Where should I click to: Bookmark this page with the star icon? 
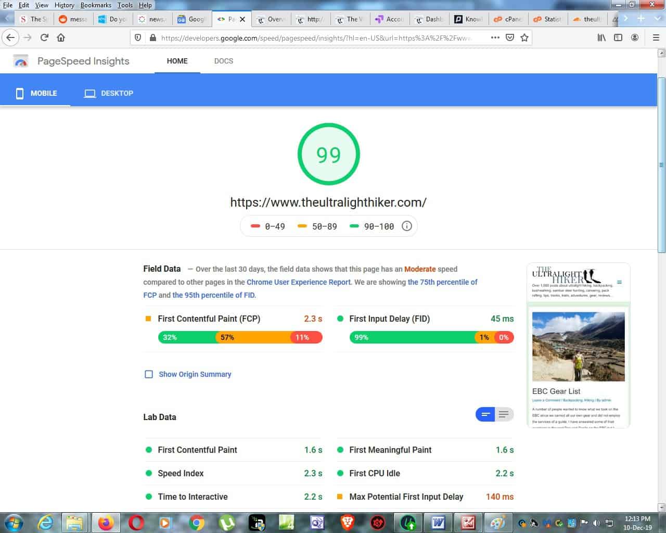[524, 37]
